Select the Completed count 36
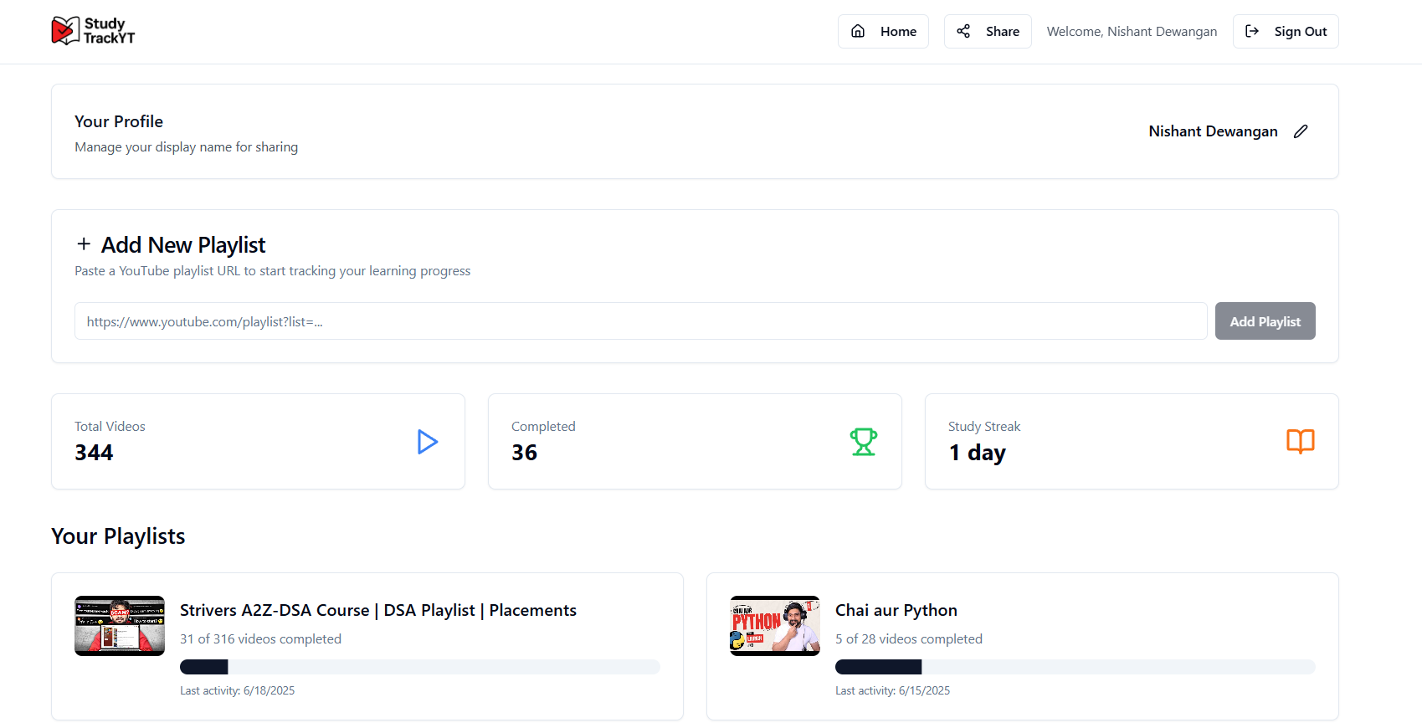Viewport: 1422px width, 728px height. click(x=525, y=453)
